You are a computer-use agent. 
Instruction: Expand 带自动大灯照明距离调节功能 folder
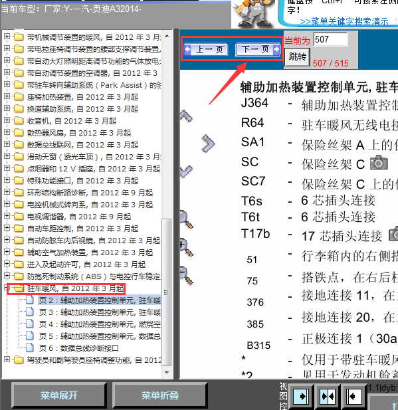[7, 60]
